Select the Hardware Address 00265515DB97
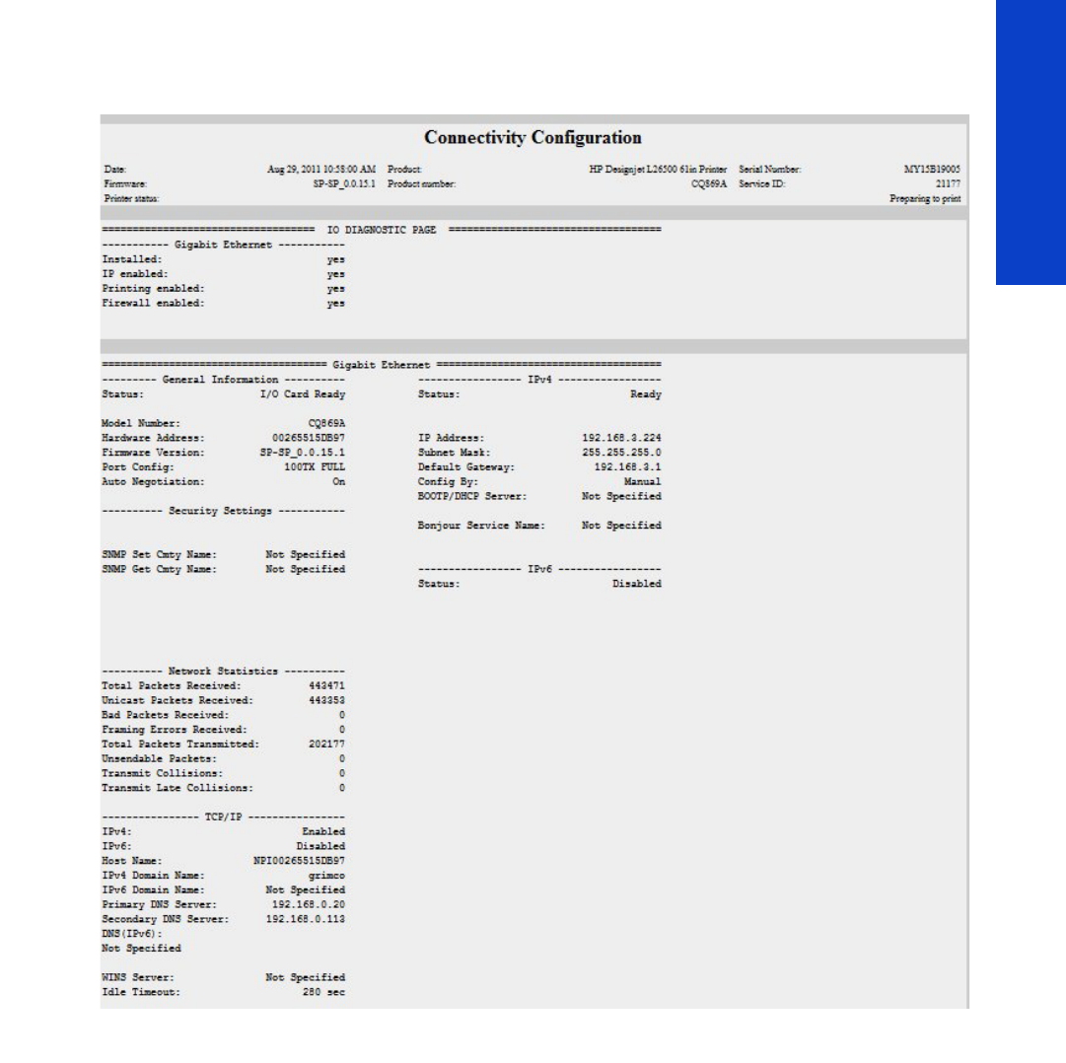The width and height of the screenshot is (1066, 1063). [309, 438]
